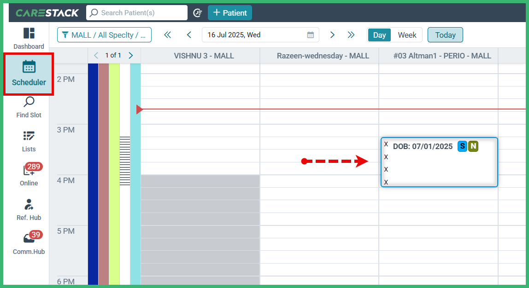Select the Dashboard icon

point(29,37)
